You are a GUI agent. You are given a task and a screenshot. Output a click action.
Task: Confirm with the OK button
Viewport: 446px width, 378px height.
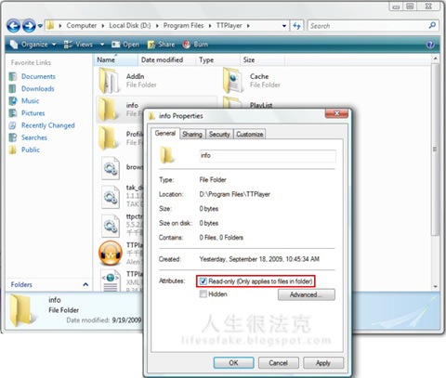[x=233, y=363]
